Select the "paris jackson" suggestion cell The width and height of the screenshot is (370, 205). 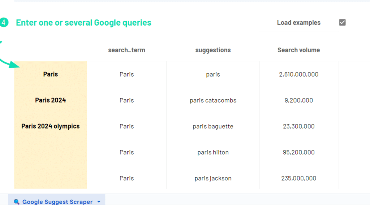tap(213, 178)
